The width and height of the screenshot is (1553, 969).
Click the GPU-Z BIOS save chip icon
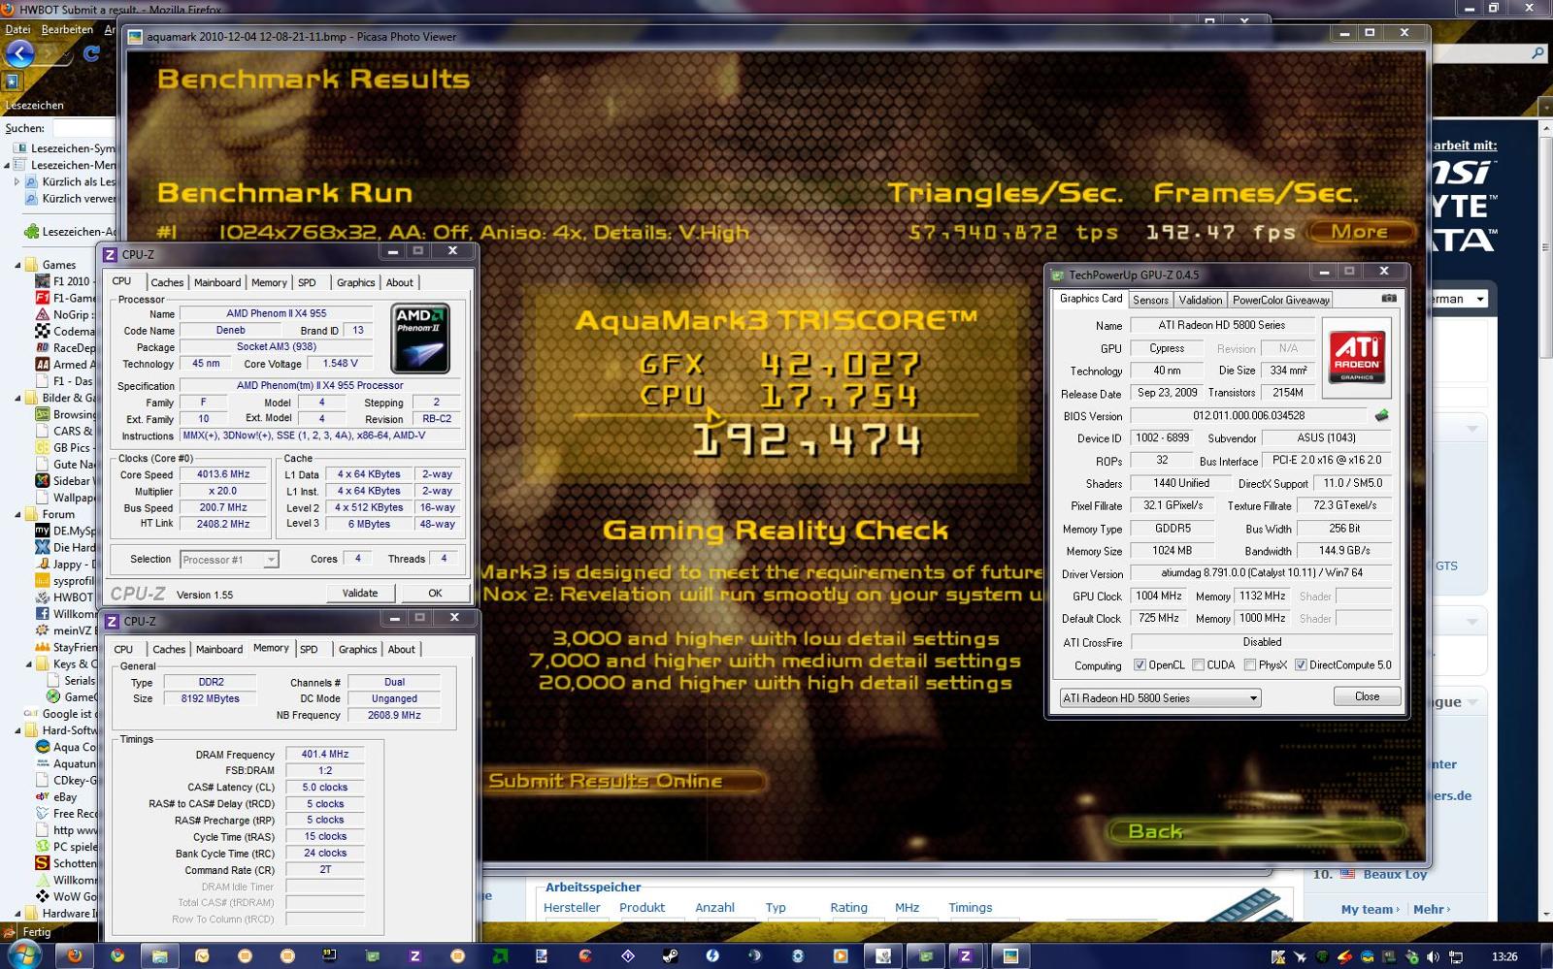[x=1381, y=415]
